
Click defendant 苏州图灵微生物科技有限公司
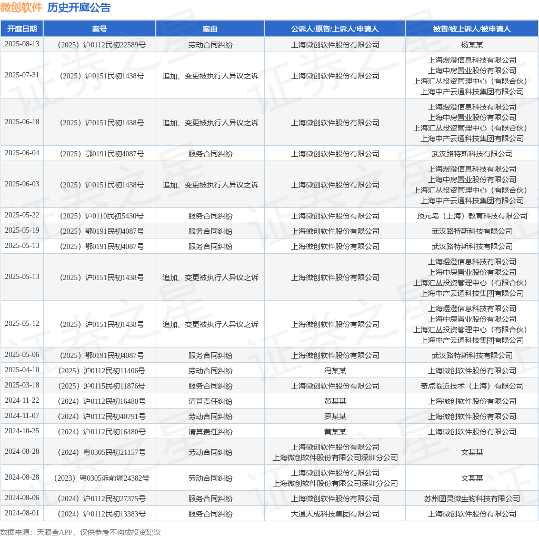point(472,499)
